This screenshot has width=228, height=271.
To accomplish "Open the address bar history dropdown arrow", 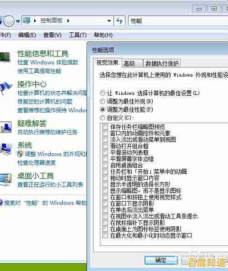I will [109, 21].
